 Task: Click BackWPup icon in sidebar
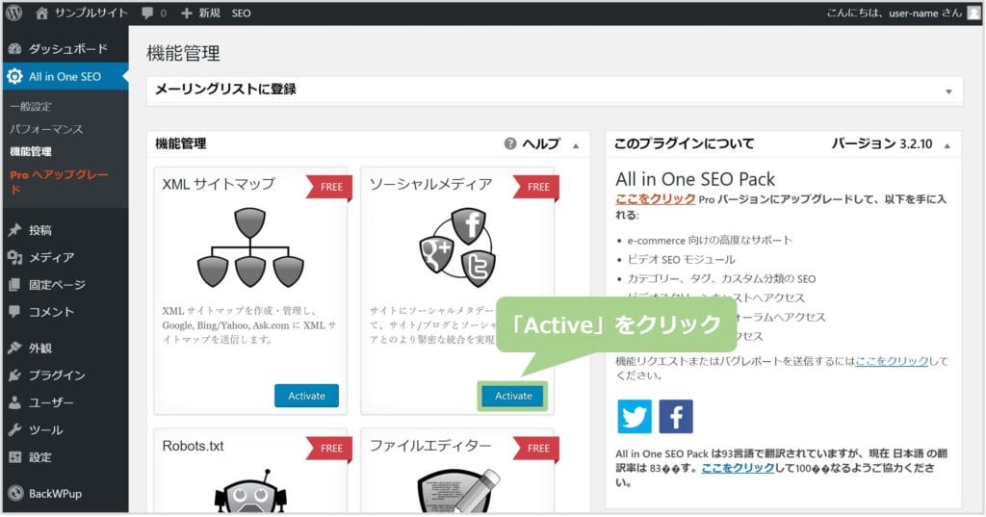(x=15, y=493)
